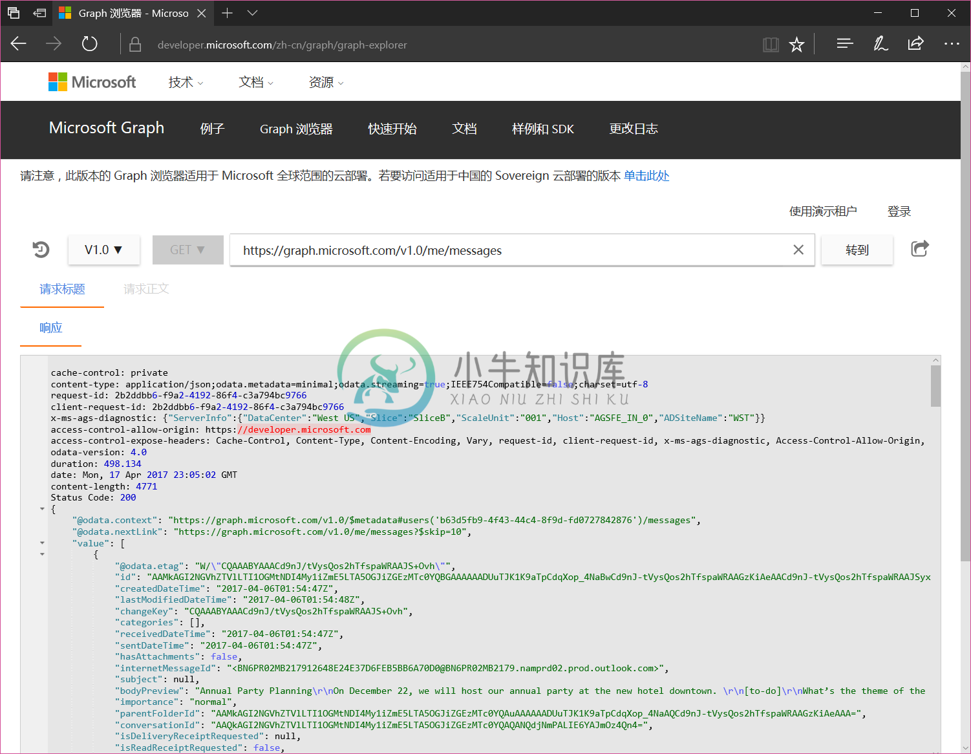This screenshot has width=971, height=754.
Task: Click the "duration: 498.134" line
Action: point(96,464)
